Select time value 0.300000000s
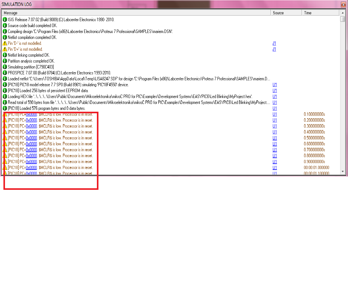The height and width of the screenshot is (295, 348). point(314,126)
